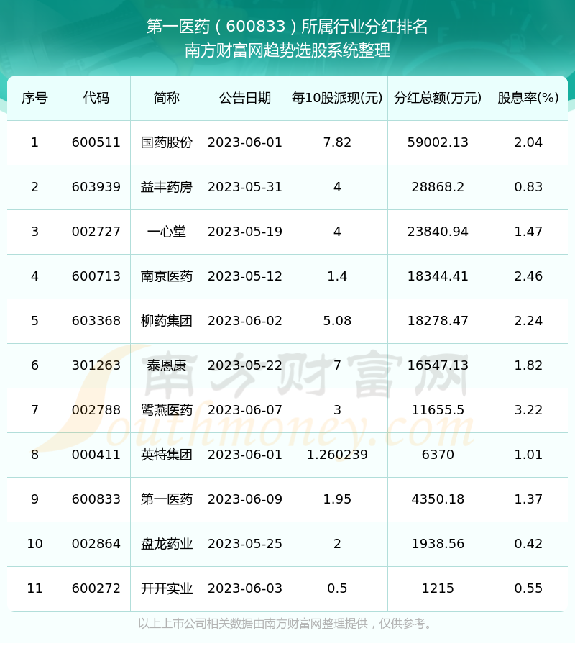Viewport: 575px width, 659px height.
Task: Select stock code 603939
Action: click(x=96, y=187)
